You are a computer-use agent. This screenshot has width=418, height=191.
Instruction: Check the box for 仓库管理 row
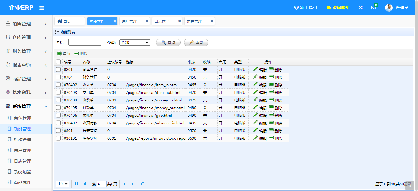(x=58, y=69)
